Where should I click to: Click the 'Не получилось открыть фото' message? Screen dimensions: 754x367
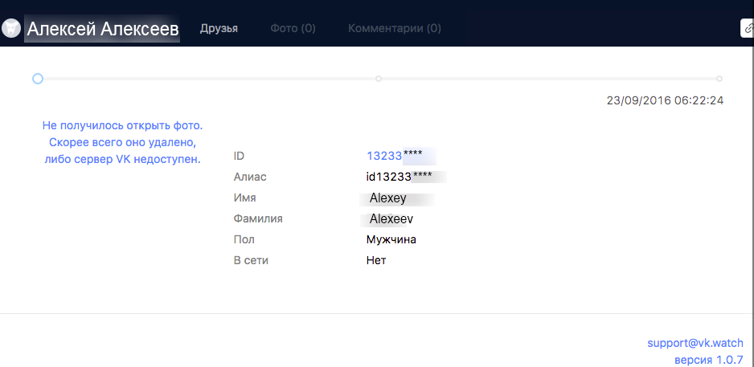pyautogui.click(x=122, y=143)
